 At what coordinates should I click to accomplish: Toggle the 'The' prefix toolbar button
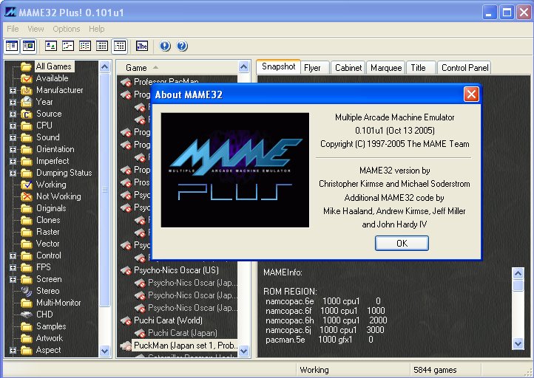pos(142,46)
